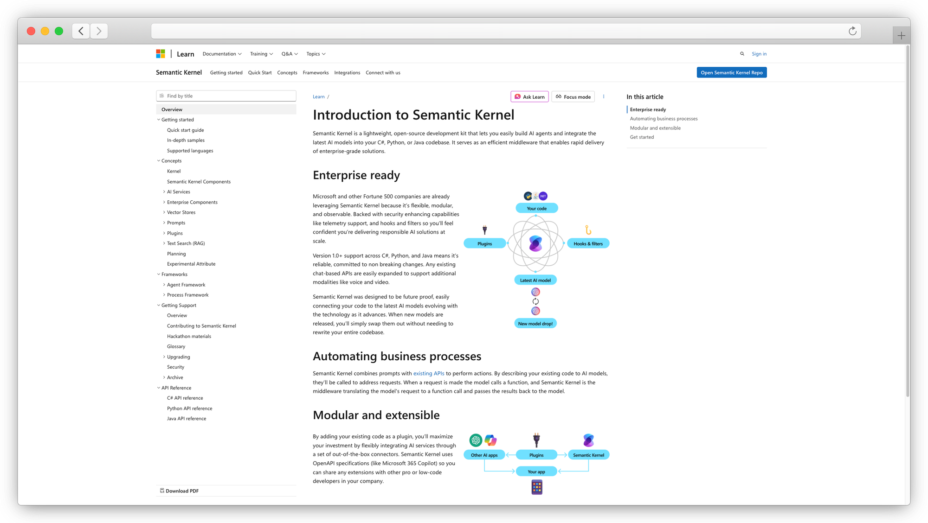Click the Ask Learn button
Screen dimensions: 928x523
pyautogui.click(x=529, y=96)
